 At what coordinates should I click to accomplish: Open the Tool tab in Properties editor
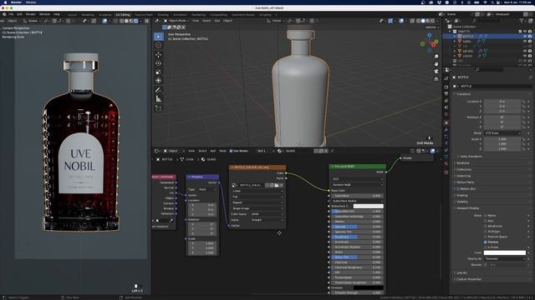(x=446, y=78)
